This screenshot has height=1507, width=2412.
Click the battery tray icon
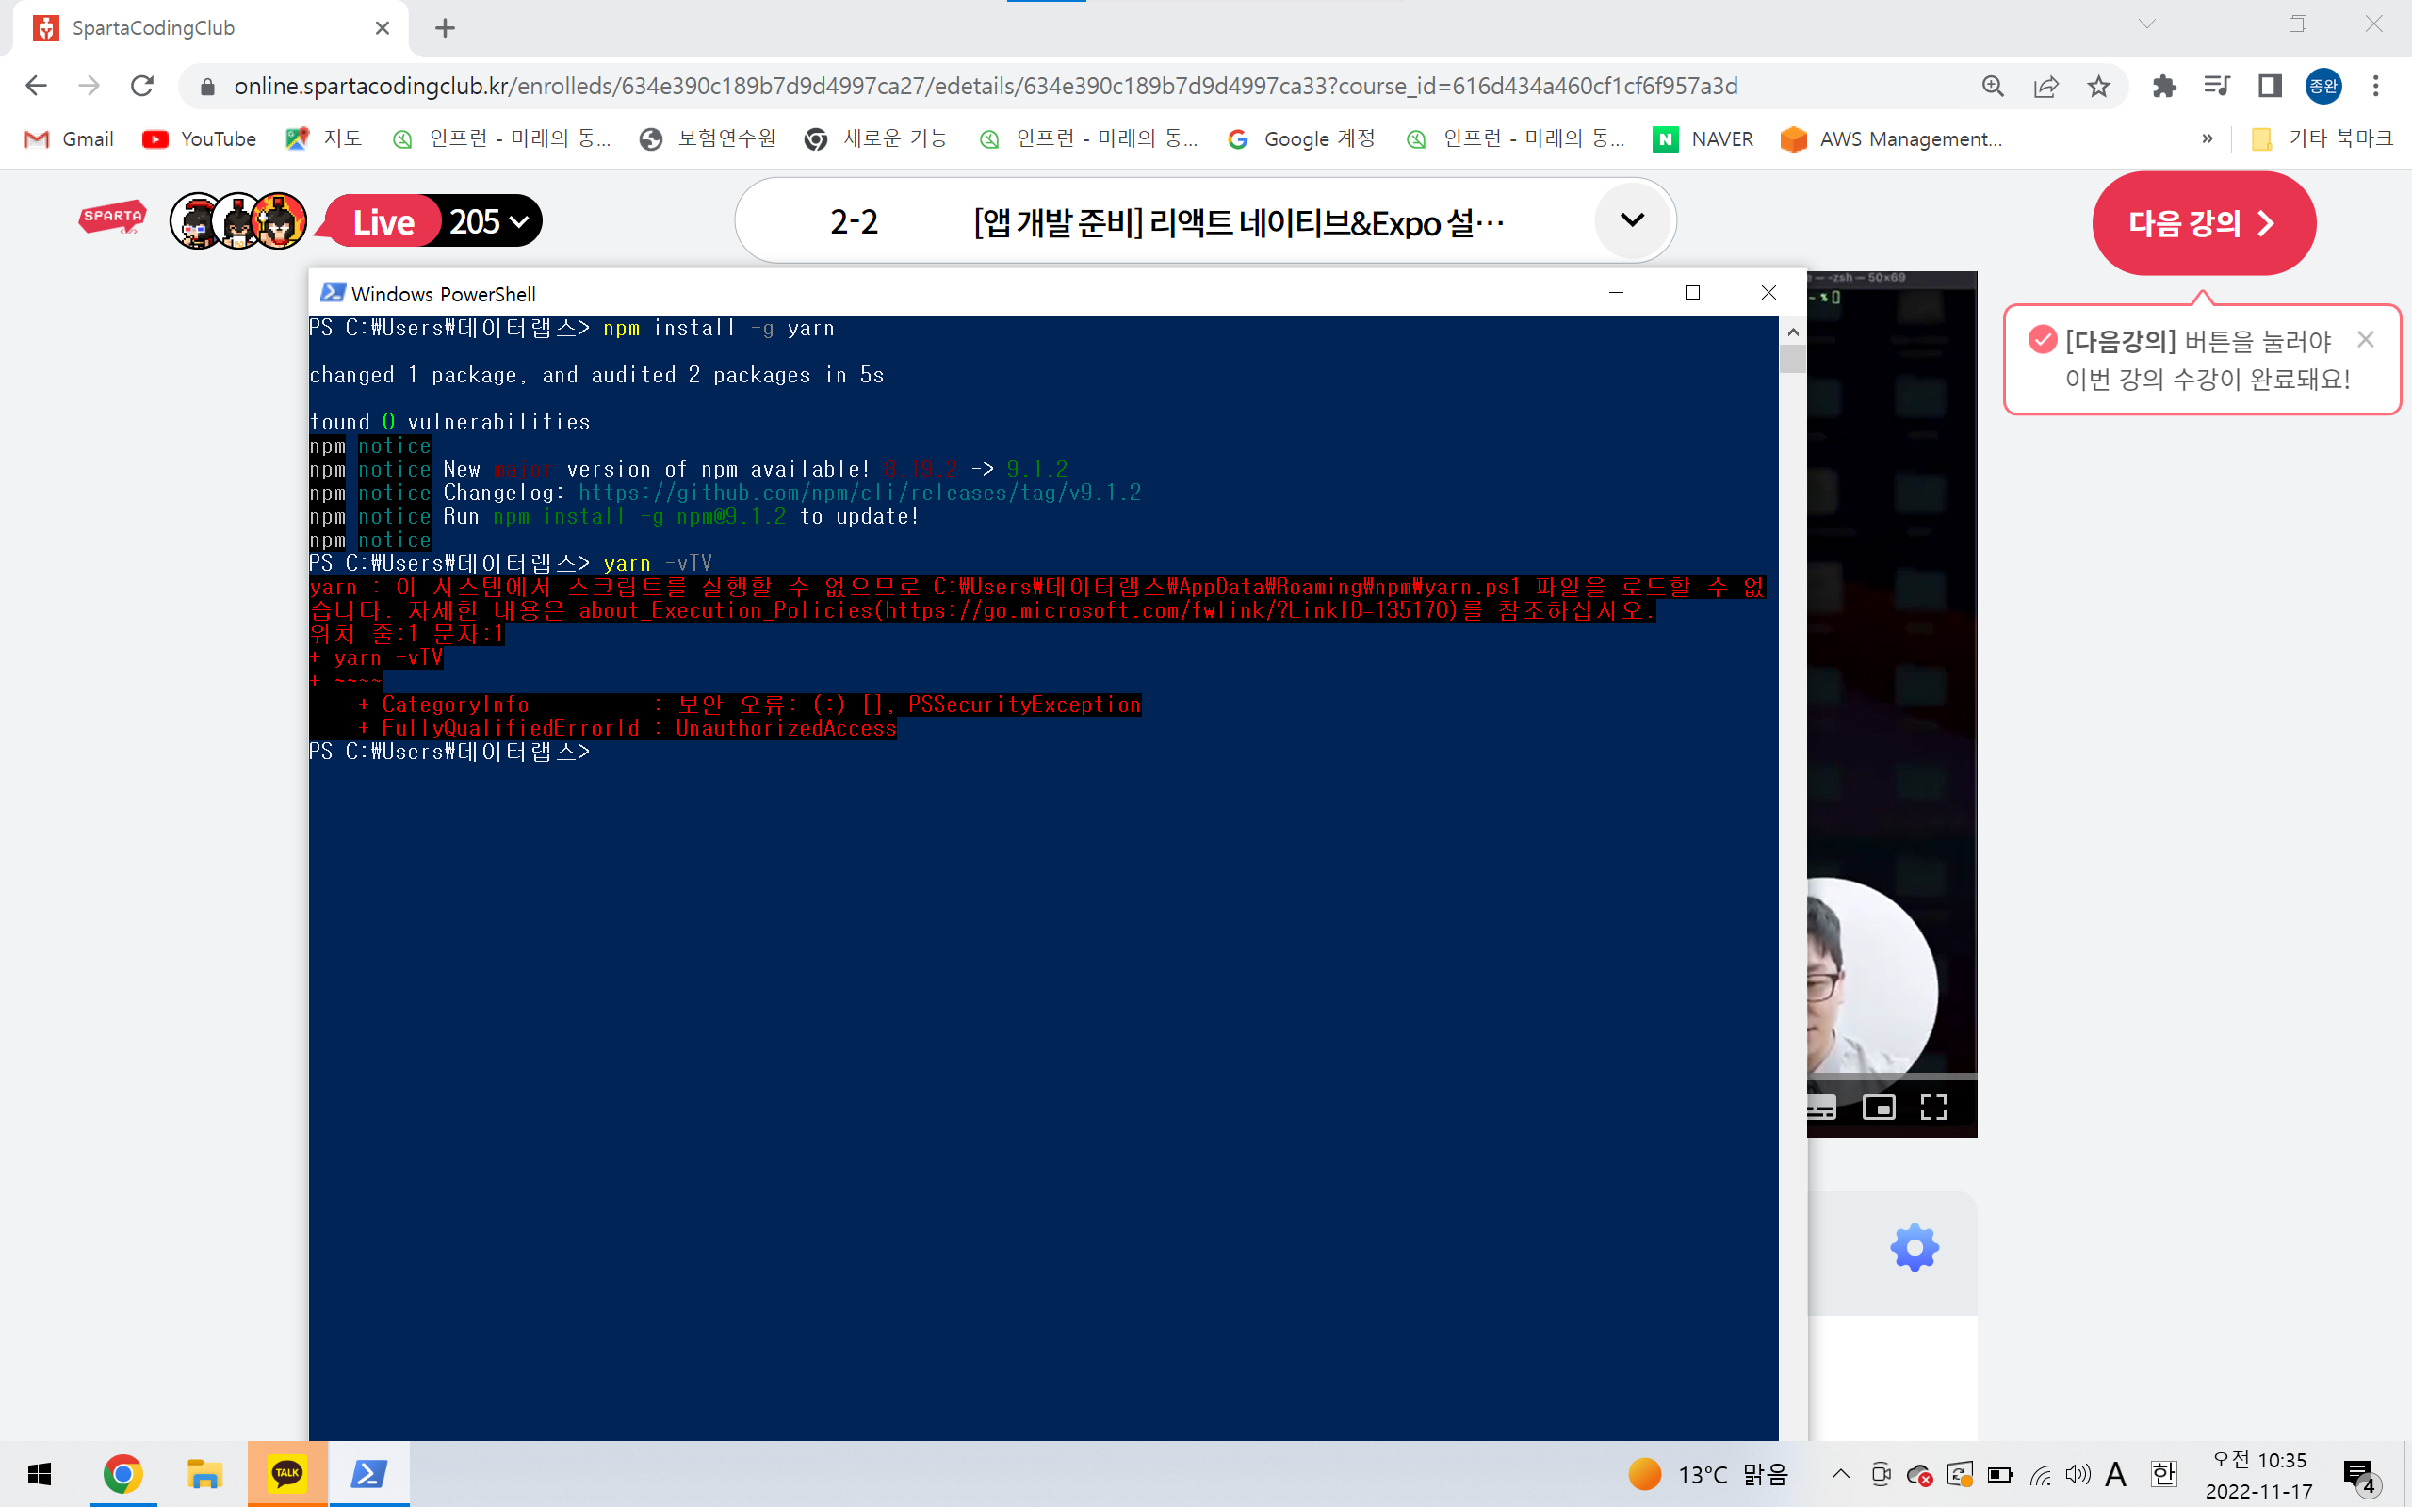(x=1999, y=1474)
